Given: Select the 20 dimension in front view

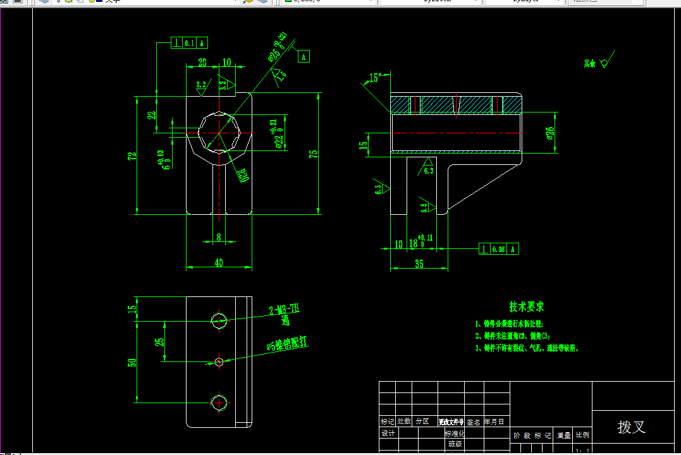Looking at the screenshot, I should click(x=202, y=63).
